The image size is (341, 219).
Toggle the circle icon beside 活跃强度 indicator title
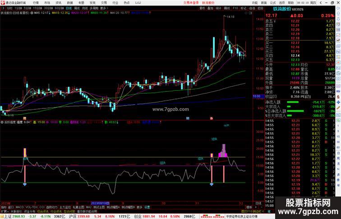[x=2, y=122]
